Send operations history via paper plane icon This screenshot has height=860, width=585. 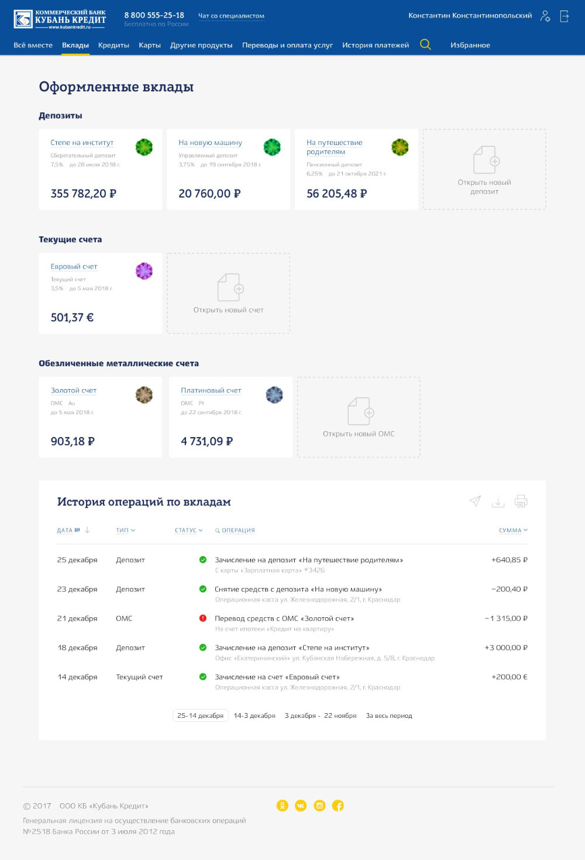(x=476, y=501)
